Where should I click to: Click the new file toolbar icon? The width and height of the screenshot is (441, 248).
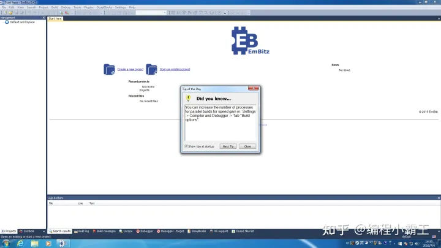tap(6, 13)
